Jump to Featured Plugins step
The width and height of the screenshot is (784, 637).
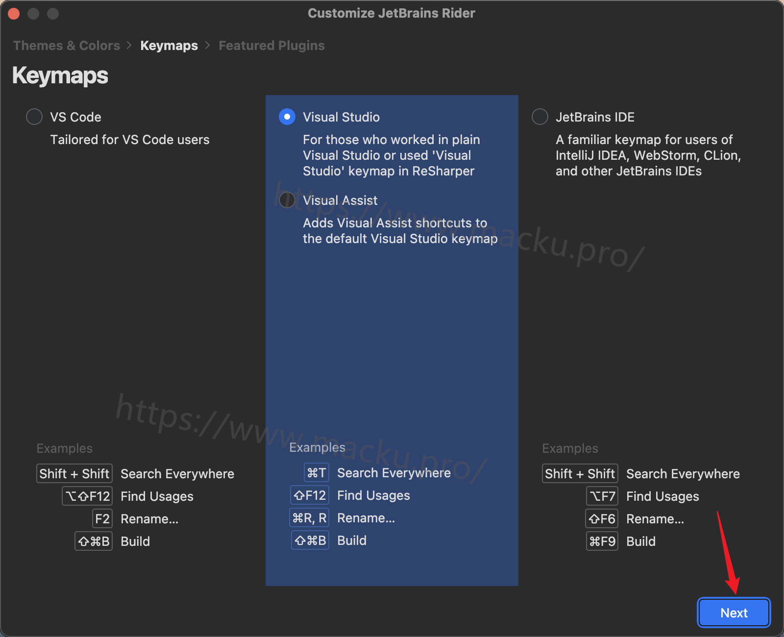click(x=271, y=46)
